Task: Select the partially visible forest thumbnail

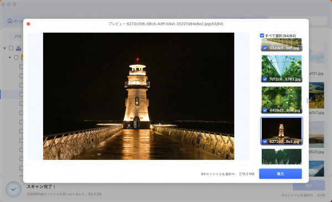Action: tap(282, 157)
